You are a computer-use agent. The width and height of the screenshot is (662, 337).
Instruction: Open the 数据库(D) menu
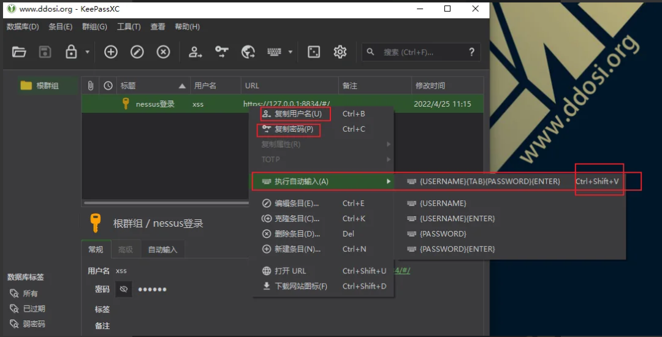[23, 27]
